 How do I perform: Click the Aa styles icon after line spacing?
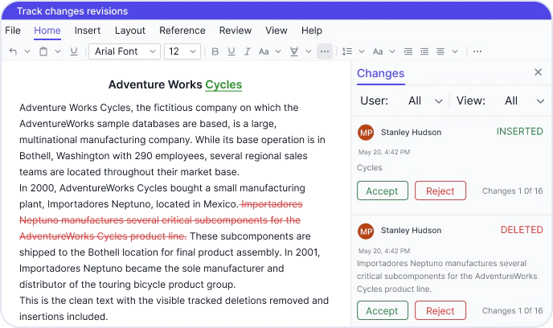click(378, 51)
